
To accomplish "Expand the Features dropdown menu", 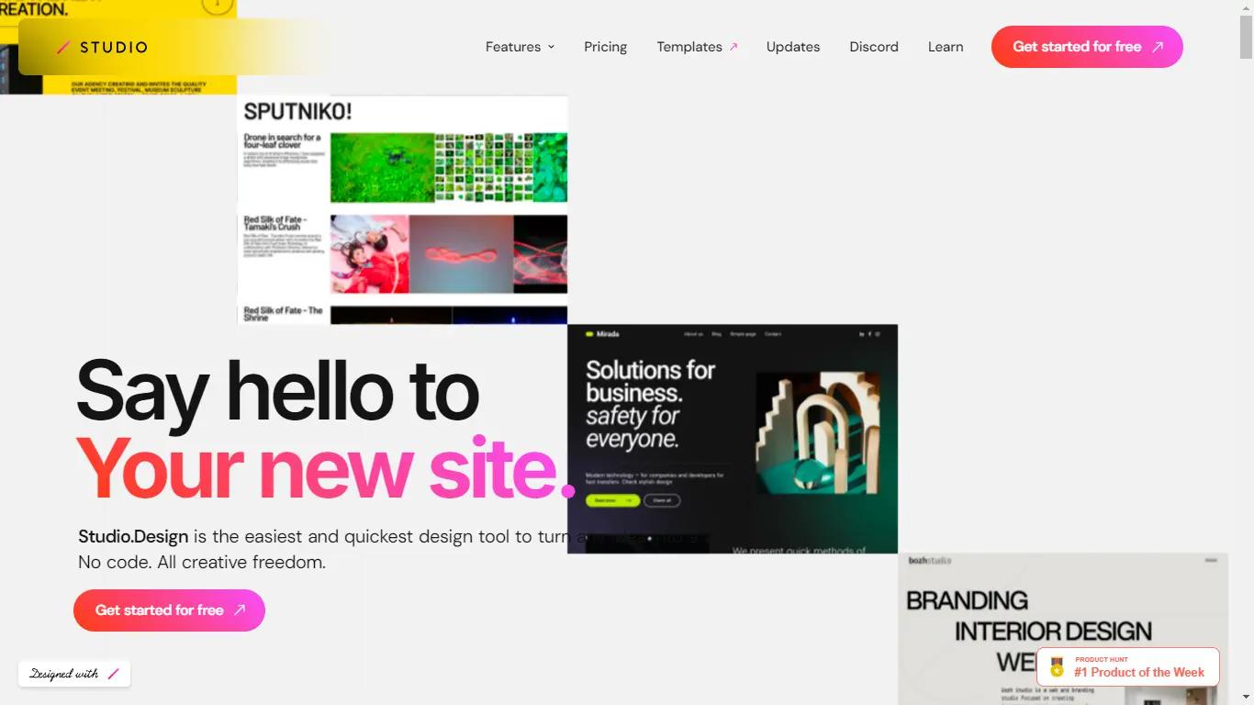I will [x=520, y=47].
